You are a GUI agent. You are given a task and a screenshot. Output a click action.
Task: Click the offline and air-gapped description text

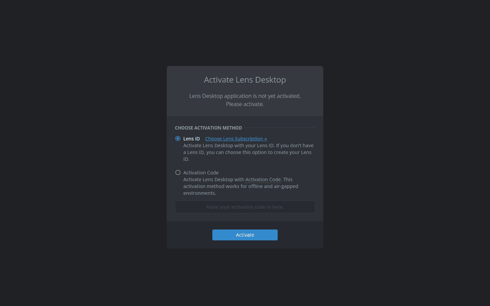click(241, 186)
